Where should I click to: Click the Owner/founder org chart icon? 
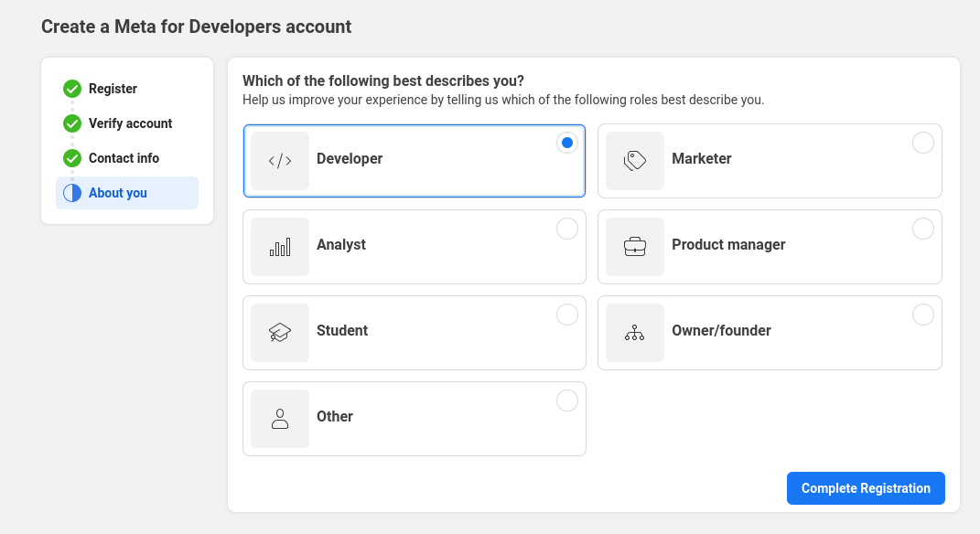point(635,333)
